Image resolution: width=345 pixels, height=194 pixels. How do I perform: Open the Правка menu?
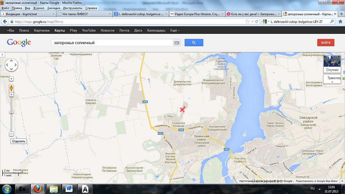17,8
